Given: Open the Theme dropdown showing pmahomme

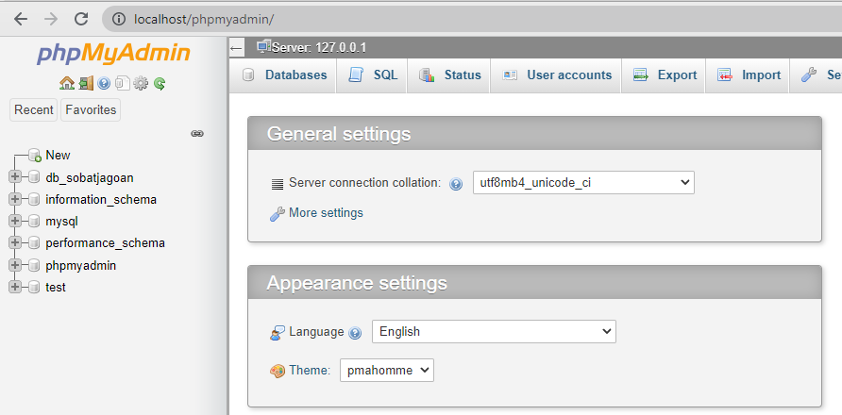Looking at the screenshot, I should coord(387,371).
